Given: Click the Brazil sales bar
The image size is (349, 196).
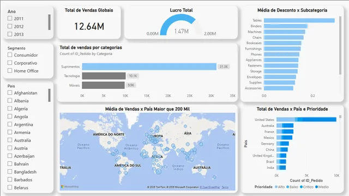Looking at the screenshot, I should [x=281, y=162].
